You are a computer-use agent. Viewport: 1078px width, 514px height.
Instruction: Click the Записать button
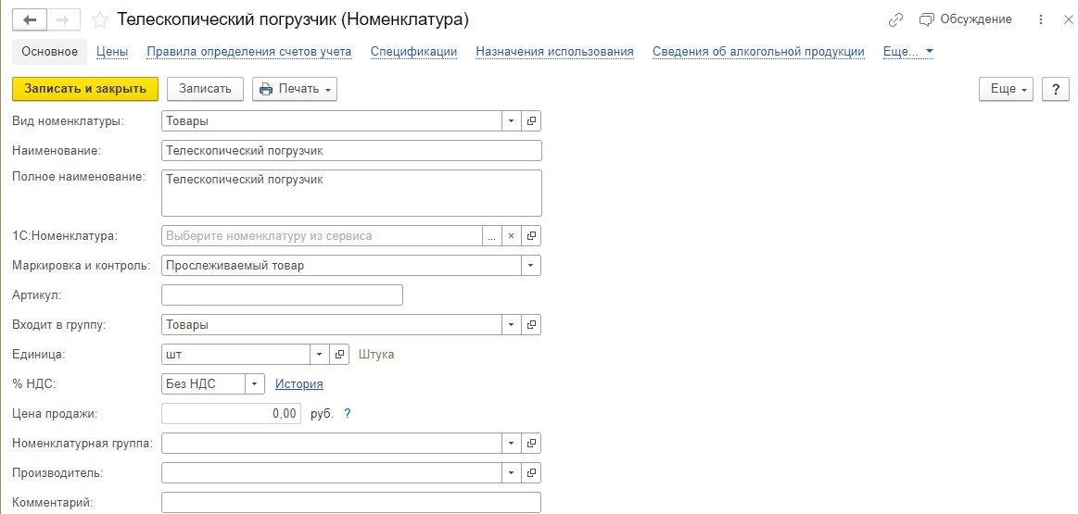point(205,89)
